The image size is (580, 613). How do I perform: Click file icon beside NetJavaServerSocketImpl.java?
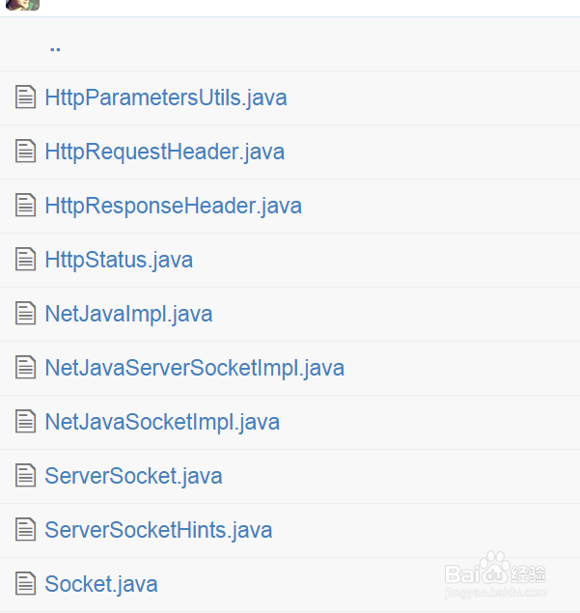25,368
